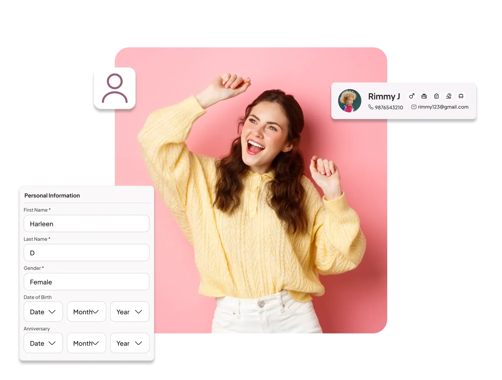Click the presentation board icon on Rimmy J's card

click(x=461, y=96)
